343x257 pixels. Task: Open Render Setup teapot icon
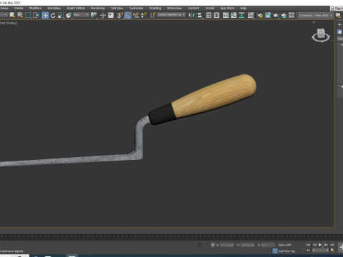pos(260,16)
